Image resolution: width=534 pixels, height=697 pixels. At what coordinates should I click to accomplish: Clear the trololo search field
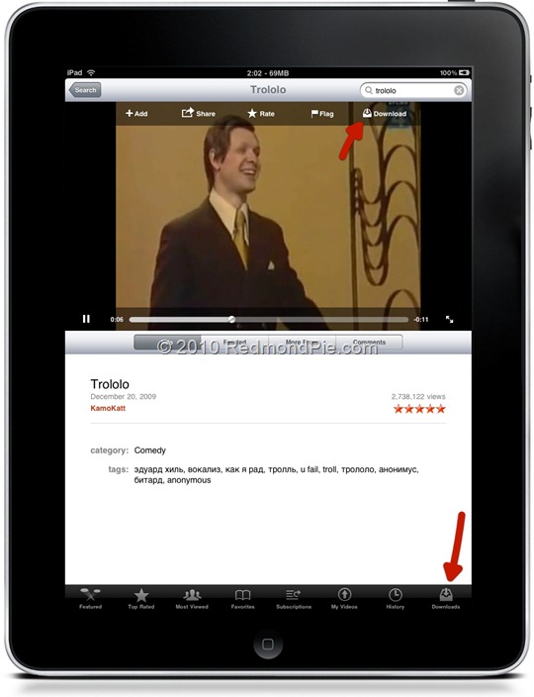[x=459, y=90]
